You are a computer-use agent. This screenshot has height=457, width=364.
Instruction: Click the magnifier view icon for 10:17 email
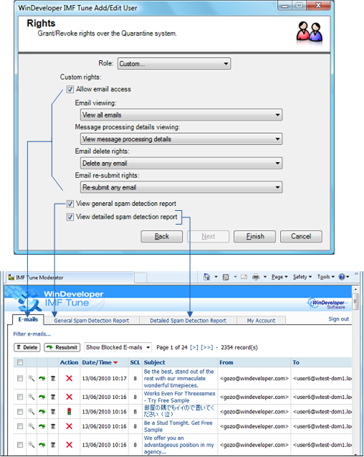pyautogui.click(x=31, y=378)
